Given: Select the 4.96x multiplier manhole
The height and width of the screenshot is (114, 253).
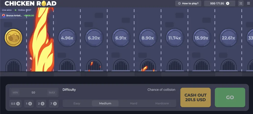Looking at the screenshot, I should pos(67,38).
